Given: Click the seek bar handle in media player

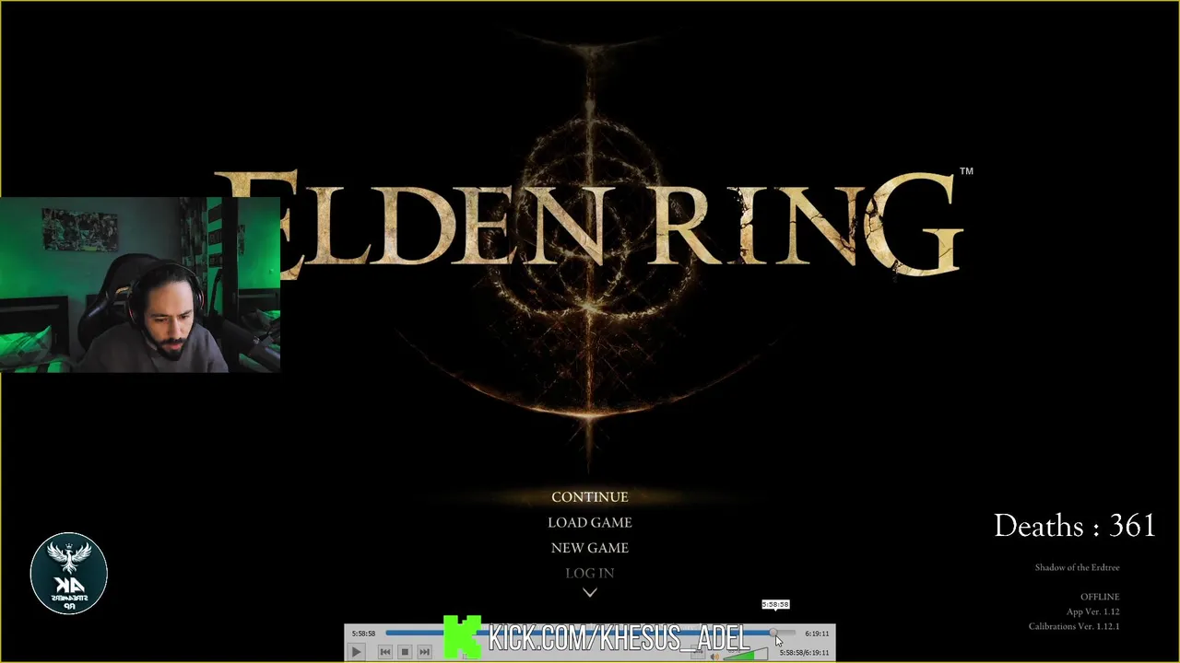Looking at the screenshot, I should [773, 633].
